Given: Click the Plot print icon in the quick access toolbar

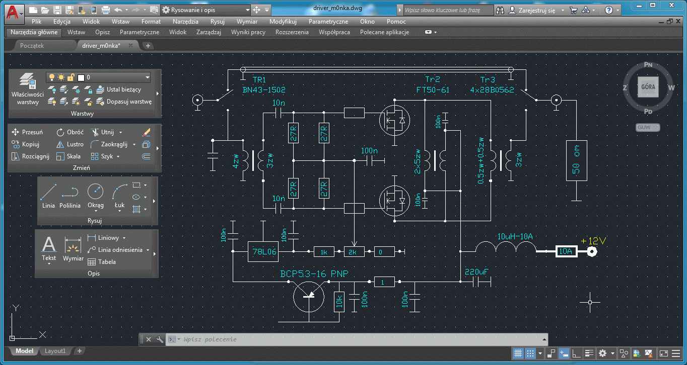Looking at the screenshot, I should pos(106,10).
